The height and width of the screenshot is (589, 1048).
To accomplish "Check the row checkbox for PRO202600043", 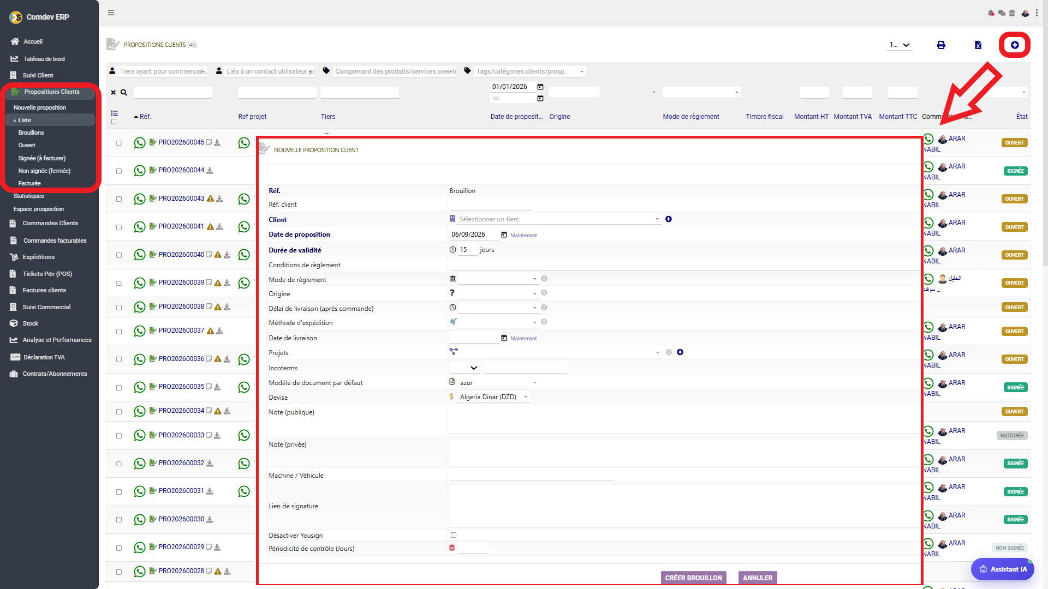I will [x=118, y=199].
